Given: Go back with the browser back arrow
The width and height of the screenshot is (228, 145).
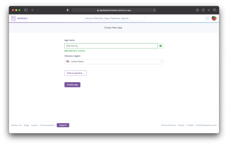Looking at the screenshot, I should click(32, 10).
